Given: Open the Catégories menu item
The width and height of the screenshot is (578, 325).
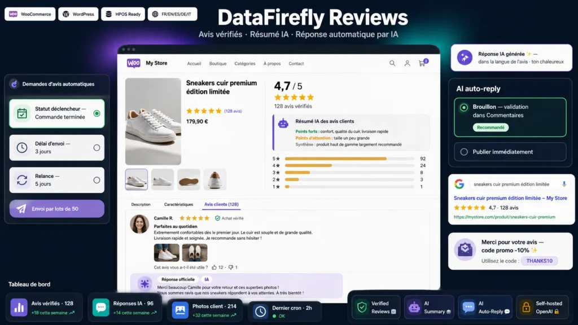Looking at the screenshot, I should click(245, 63).
